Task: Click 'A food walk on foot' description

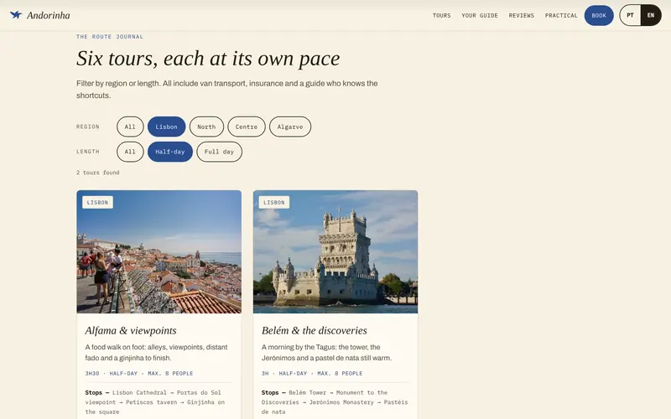Action: tap(156, 352)
